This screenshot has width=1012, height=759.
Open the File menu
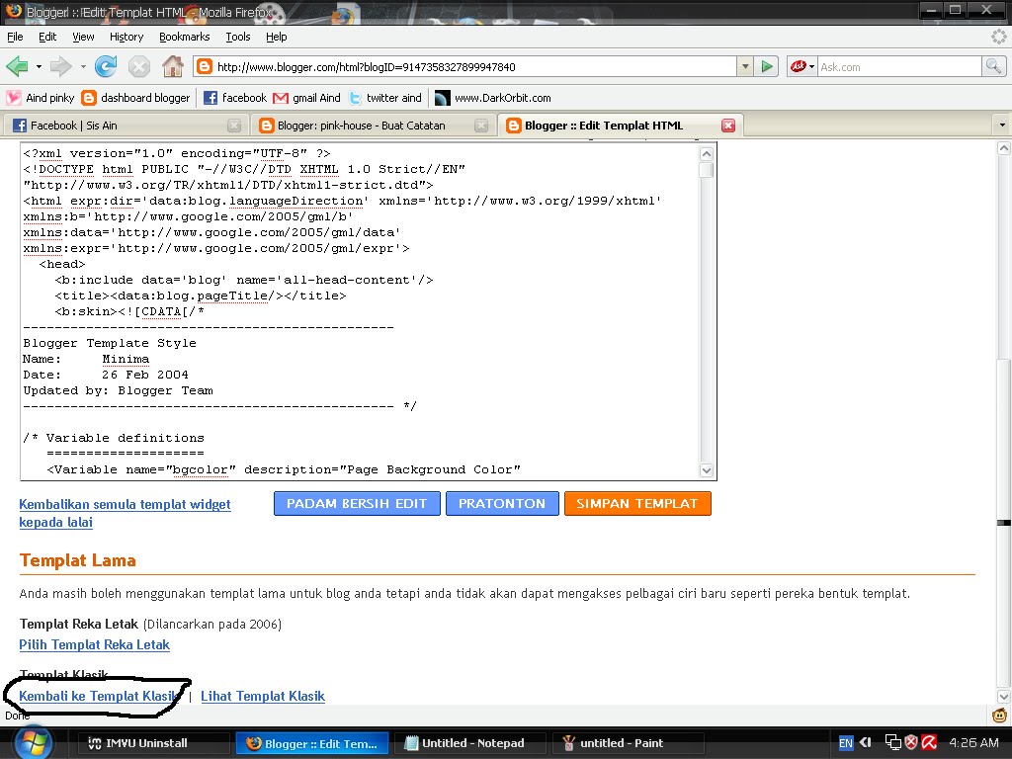[x=15, y=37]
